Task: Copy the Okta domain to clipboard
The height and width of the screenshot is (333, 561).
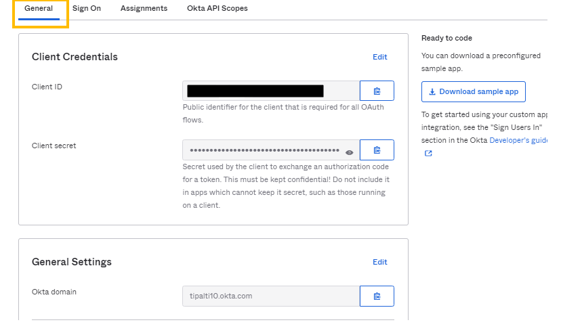Action: pyautogui.click(x=377, y=296)
